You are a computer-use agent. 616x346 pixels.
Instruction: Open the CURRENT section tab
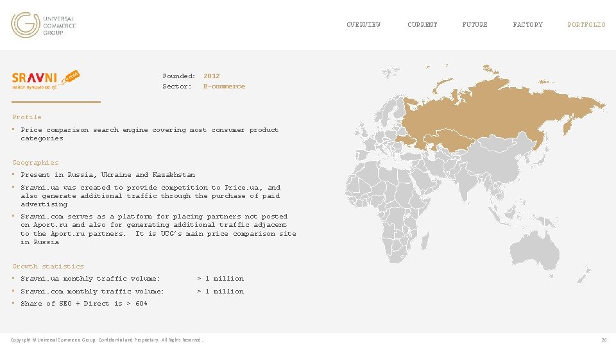(x=422, y=25)
